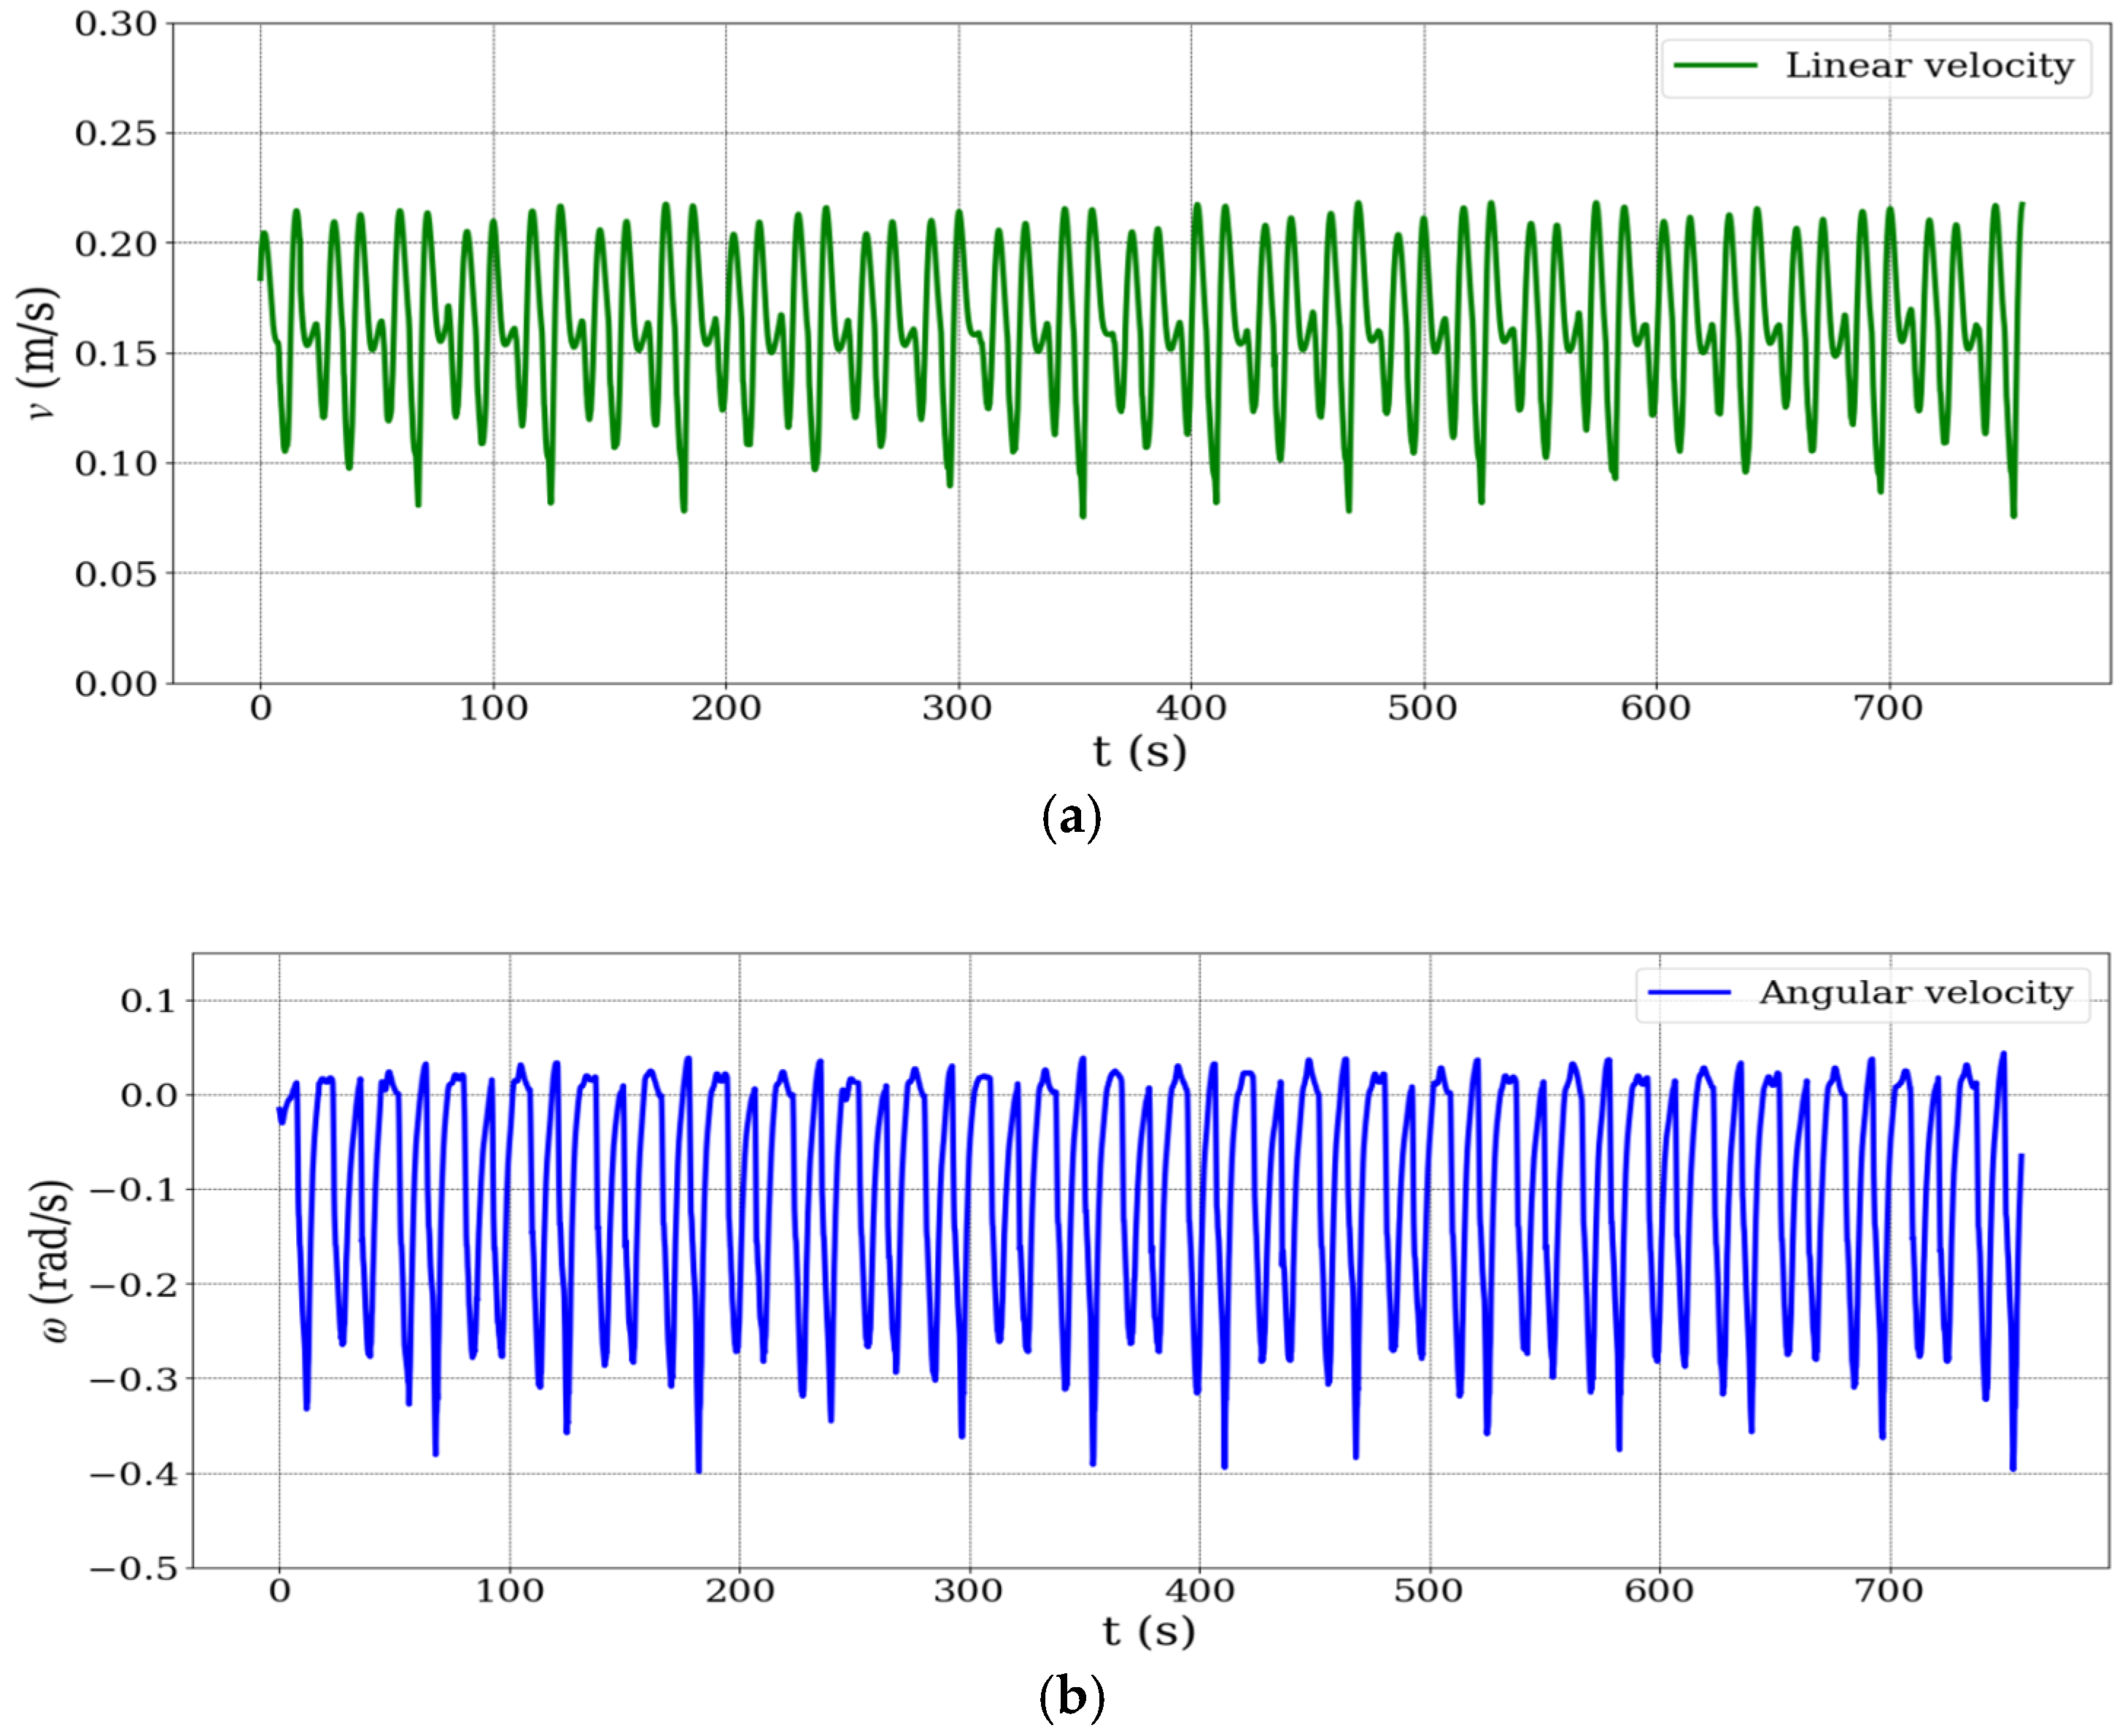Screen dimensions: 2125x1736
Task: Click the v (m/s) y-axis label
Action: coord(40,353)
